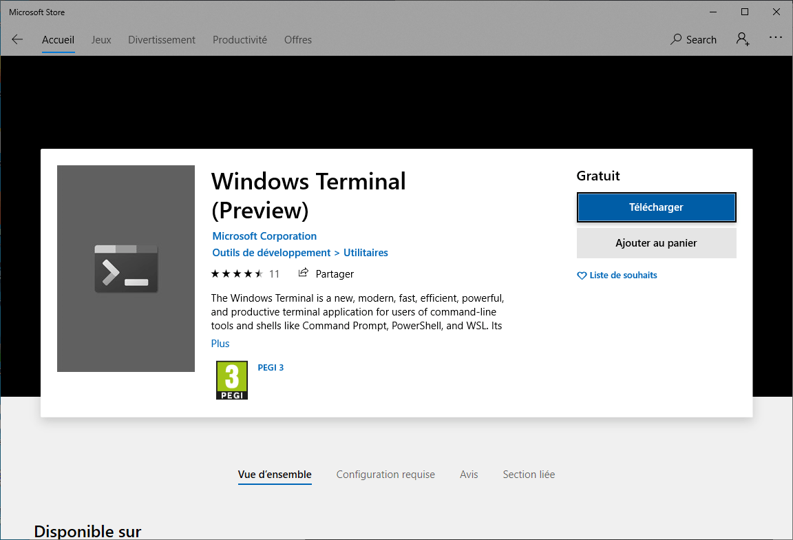Click the Windows Terminal (Preview) title
Image resolution: width=793 pixels, height=540 pixels.
point(308,196)
